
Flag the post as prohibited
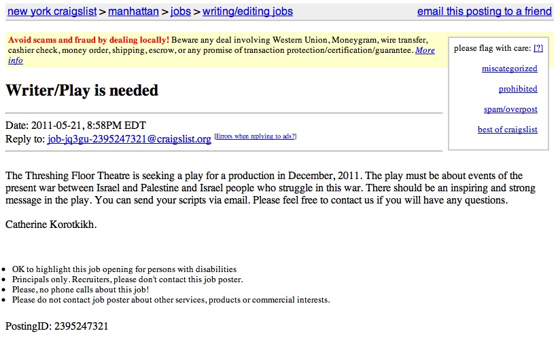[518, 89]
